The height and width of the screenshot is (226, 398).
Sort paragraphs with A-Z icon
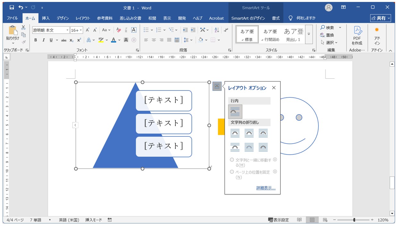point(217,30)
